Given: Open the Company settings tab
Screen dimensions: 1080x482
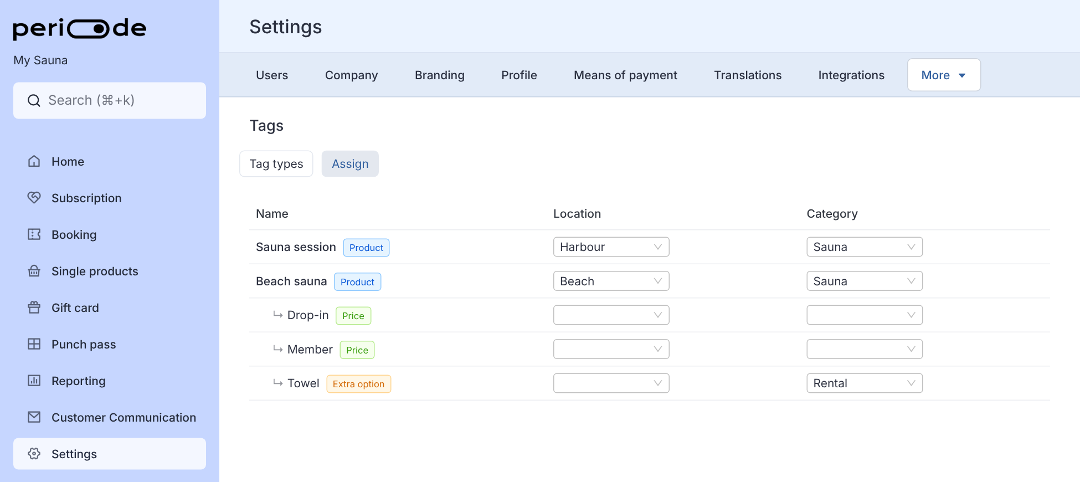Looking at the screenshot, I should click(x=351, y=75).
